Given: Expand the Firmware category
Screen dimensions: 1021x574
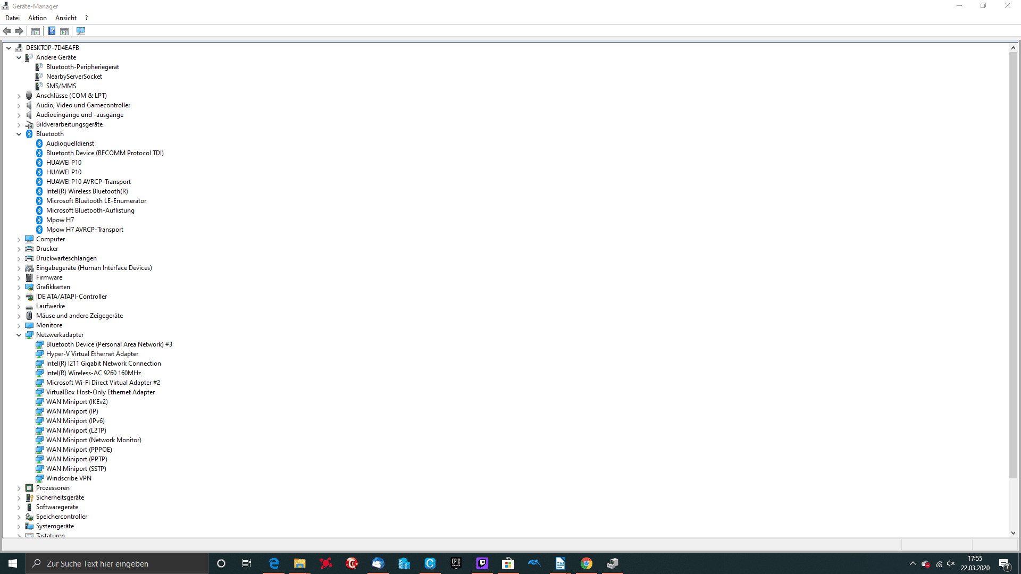Looking at the screenshot, I should tap(19, 278).
